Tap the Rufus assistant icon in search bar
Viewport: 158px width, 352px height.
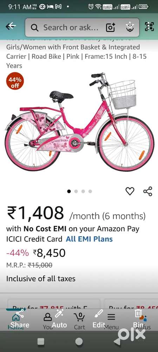pos(130,27)
